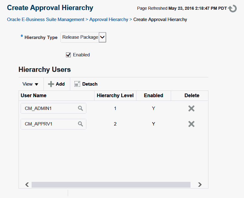Click the Detach table icon
244x198 pixels.
point(77,84)
